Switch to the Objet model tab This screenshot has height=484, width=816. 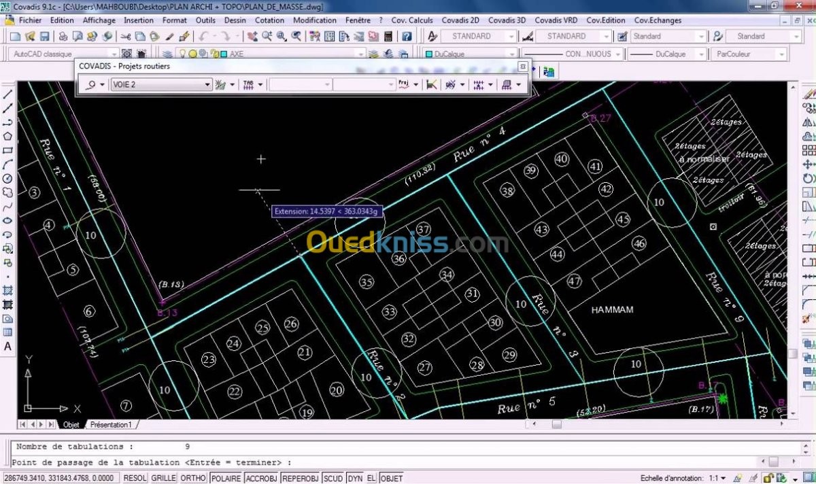(71, 424)
